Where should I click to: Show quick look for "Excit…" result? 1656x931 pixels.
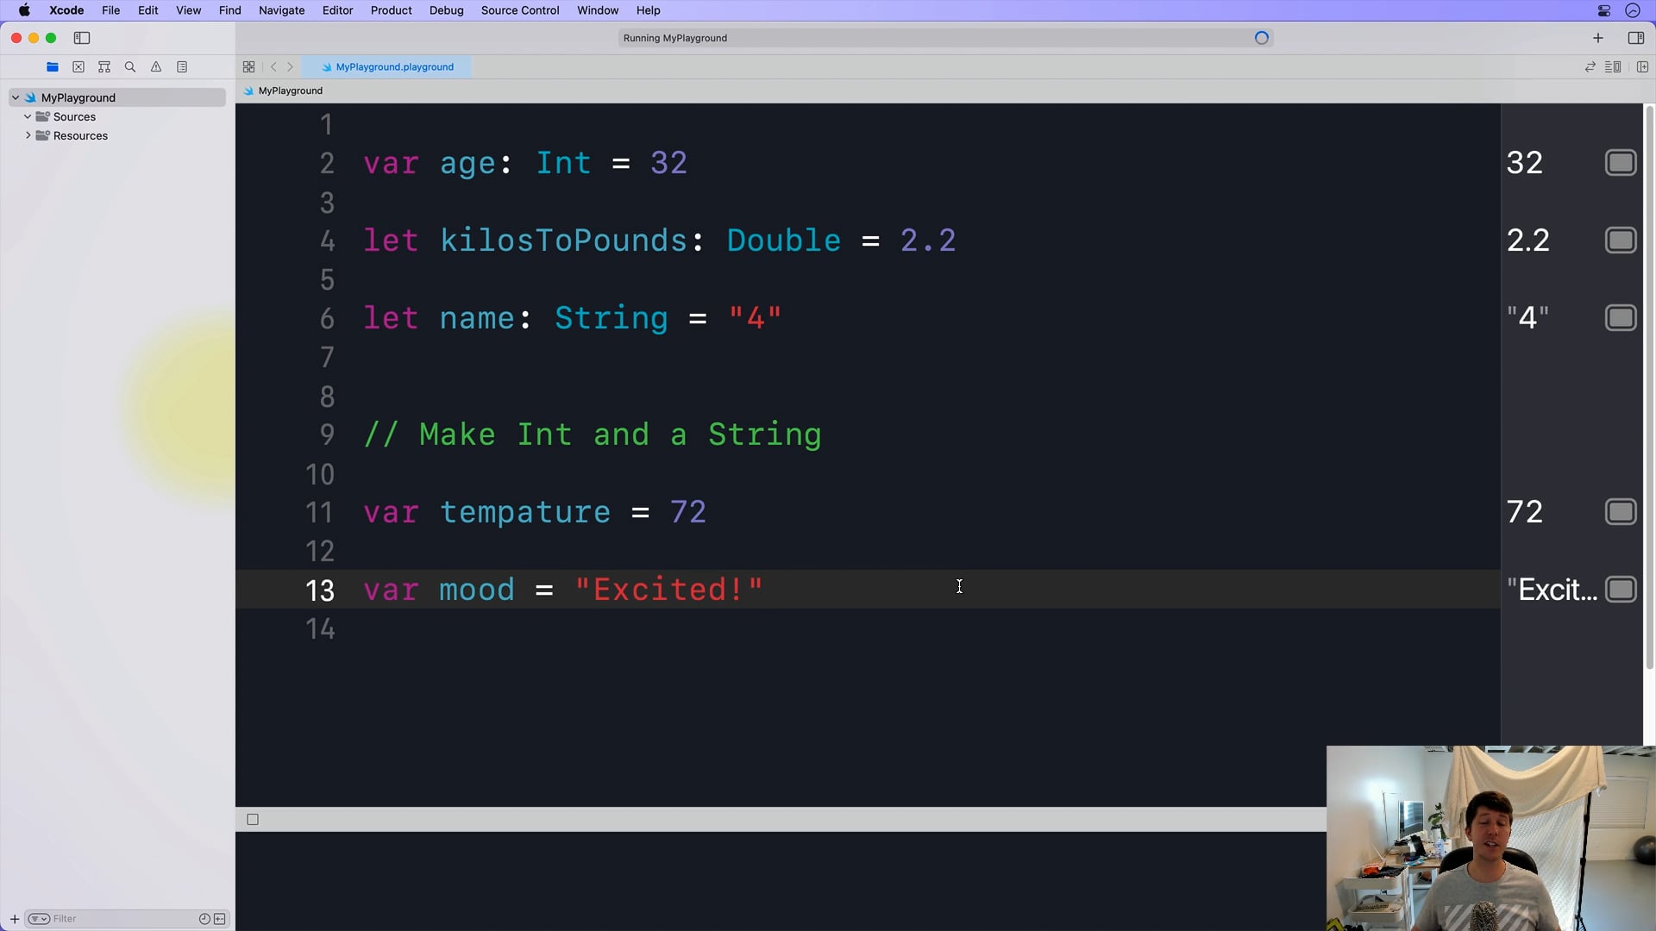[x=1621, y=590]
